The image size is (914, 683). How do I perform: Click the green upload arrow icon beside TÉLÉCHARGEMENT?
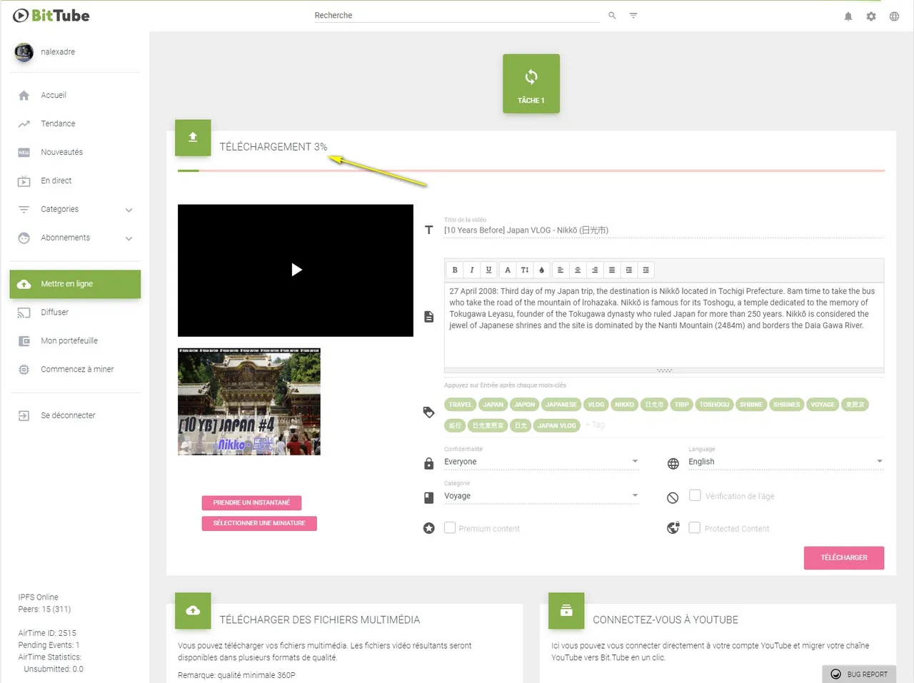coord(193,137)
